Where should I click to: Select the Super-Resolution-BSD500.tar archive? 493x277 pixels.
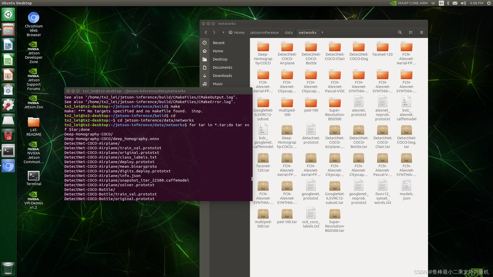335,221
